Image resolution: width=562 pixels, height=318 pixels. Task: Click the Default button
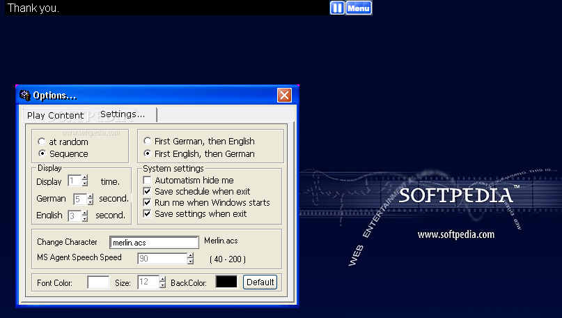[260, 282]
